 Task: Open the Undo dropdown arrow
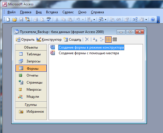[x=83, y=19]
